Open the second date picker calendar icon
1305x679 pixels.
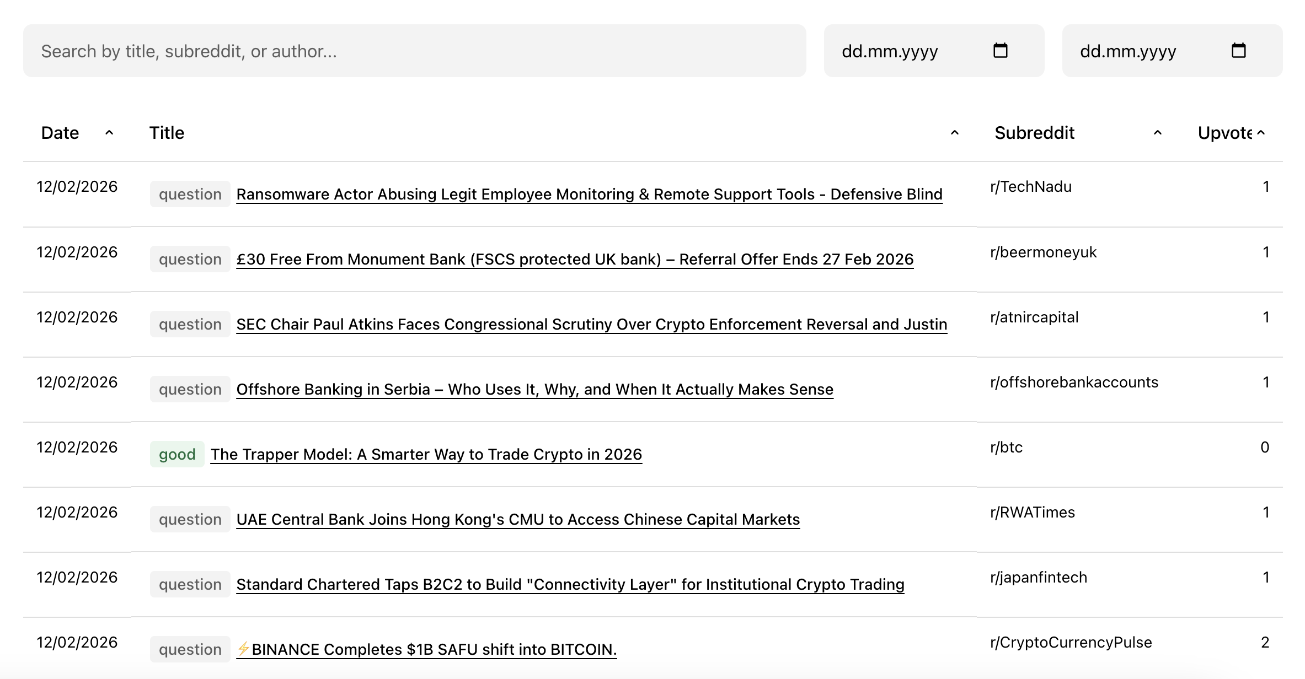pyautogui.click(x=1238, y=50)
